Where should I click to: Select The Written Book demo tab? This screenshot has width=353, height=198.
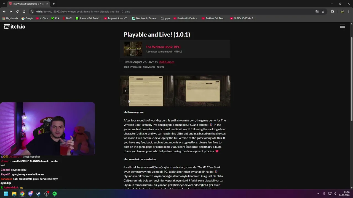tap(28, 4)
